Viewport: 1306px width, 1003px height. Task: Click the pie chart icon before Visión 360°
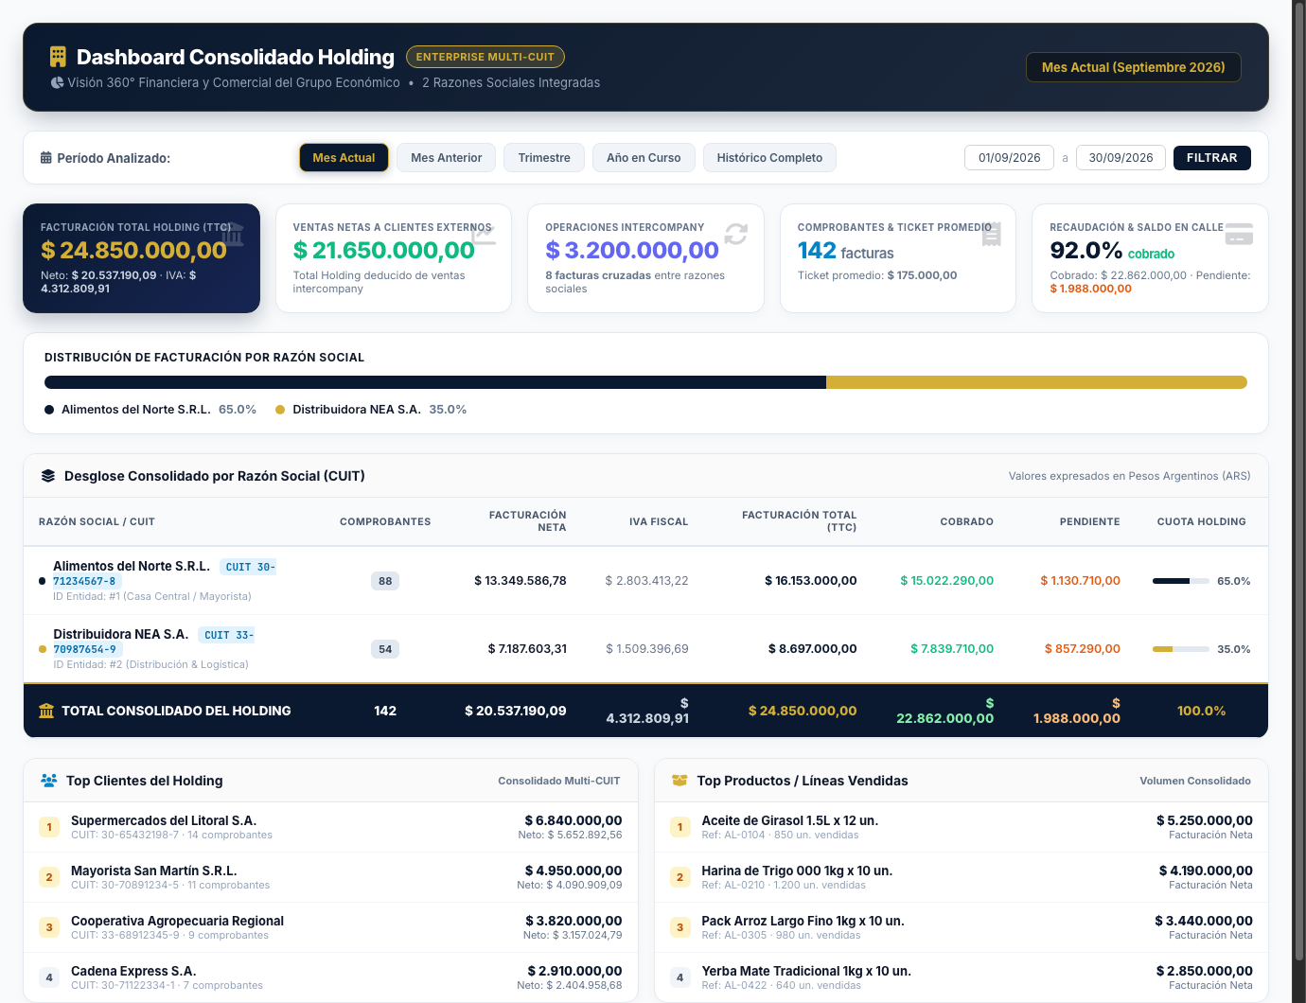[57, 82]
